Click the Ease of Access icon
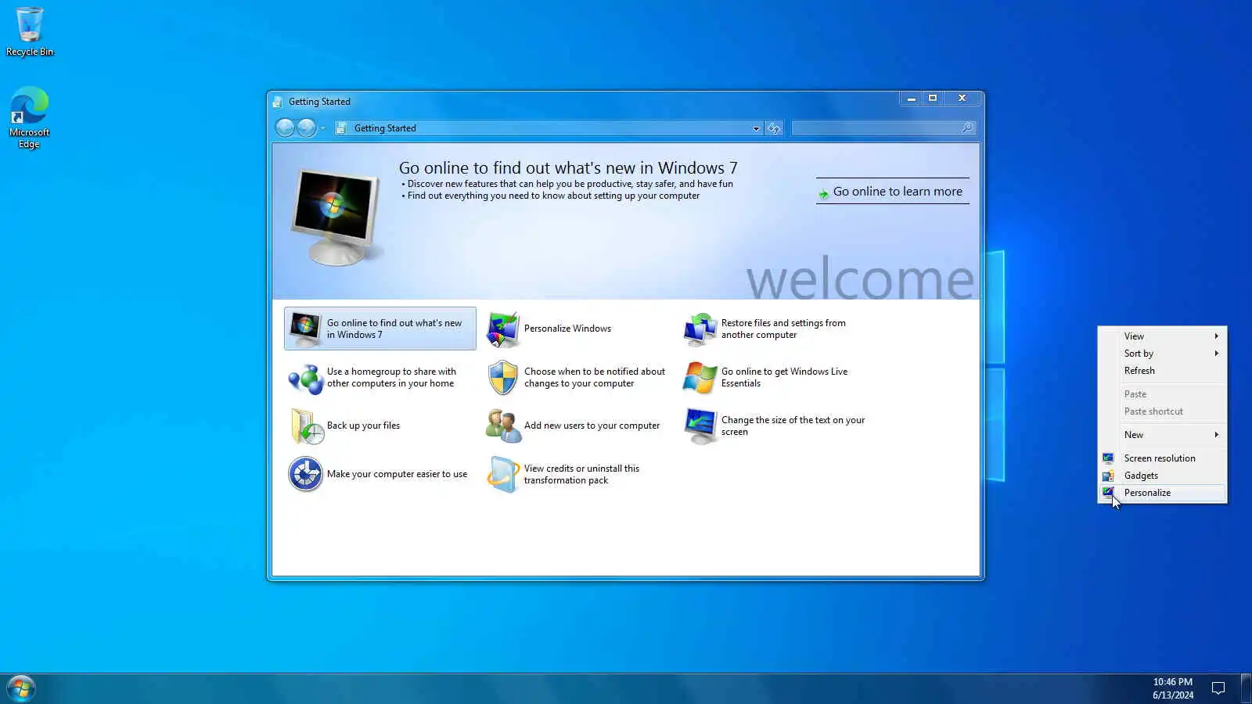The width and height of the screenshot is (1252, 704). 305,475
